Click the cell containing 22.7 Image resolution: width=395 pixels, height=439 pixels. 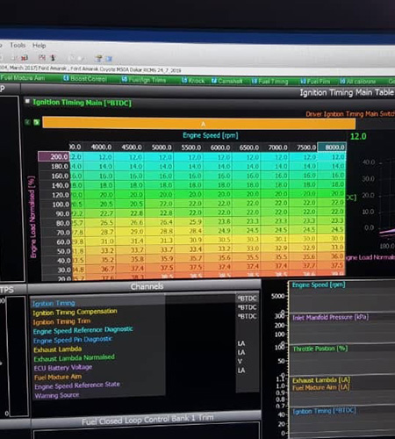(100, 213)
